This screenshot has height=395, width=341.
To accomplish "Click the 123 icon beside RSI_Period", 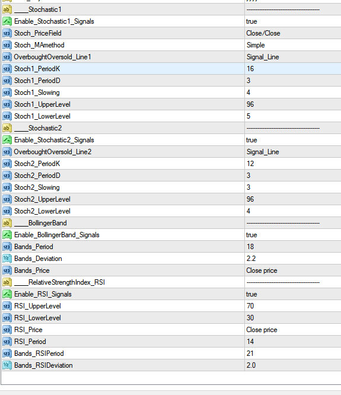I will (7, 342).
